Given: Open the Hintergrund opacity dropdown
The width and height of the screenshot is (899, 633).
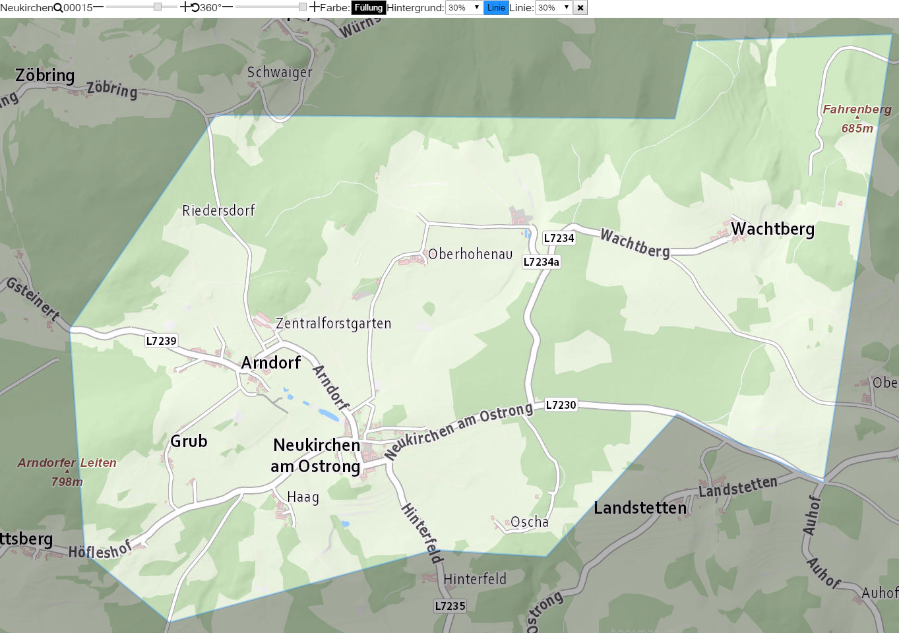Looking at the screenshot, I should [464, 8].
